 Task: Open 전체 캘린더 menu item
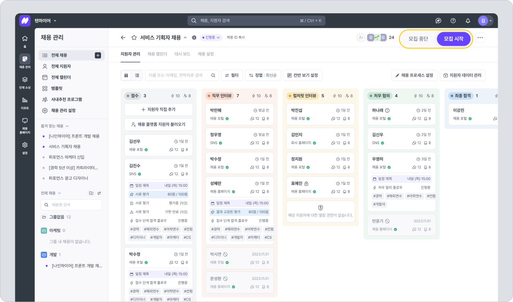72,77
